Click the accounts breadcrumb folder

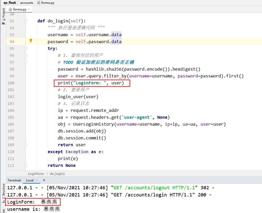pyautogui.click(x=27, y=3)
